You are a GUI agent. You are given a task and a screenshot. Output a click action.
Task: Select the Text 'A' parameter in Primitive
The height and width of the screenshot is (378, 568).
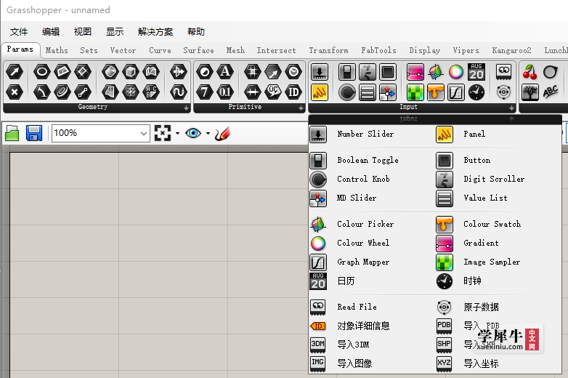[x=225, y=72]
